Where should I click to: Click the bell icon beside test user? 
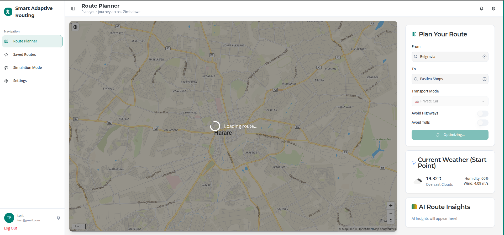pos(59,218)
